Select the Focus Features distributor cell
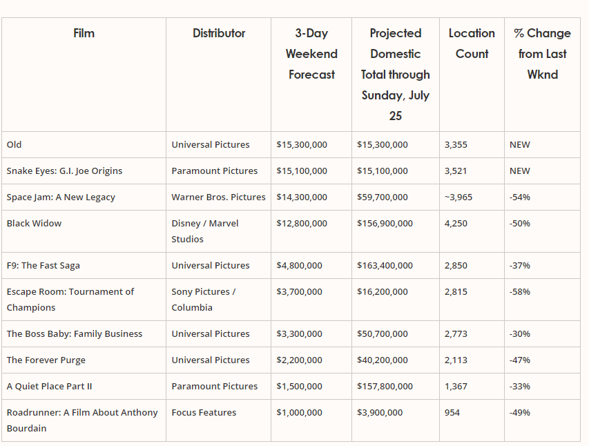589x446 pixels. tap(204, 413)
